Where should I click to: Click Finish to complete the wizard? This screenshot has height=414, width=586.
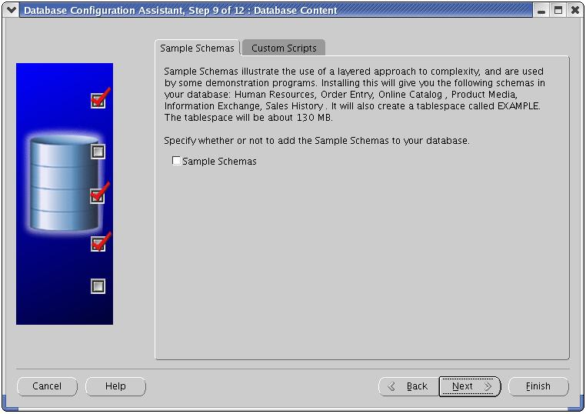tap(538, 386)
